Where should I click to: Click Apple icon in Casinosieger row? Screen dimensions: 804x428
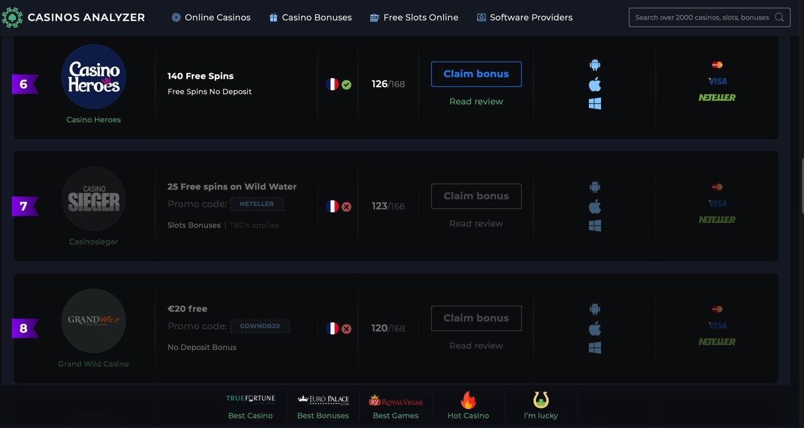tap(595, 206)
